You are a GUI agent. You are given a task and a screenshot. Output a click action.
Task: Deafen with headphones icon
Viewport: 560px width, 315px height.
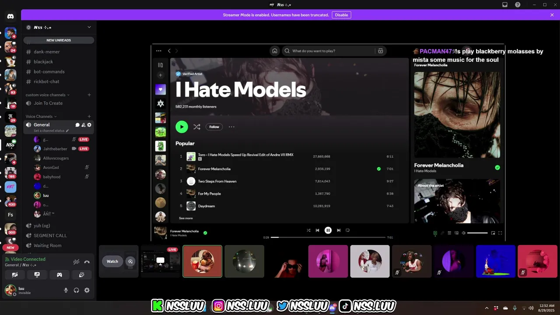click(77, 290)
